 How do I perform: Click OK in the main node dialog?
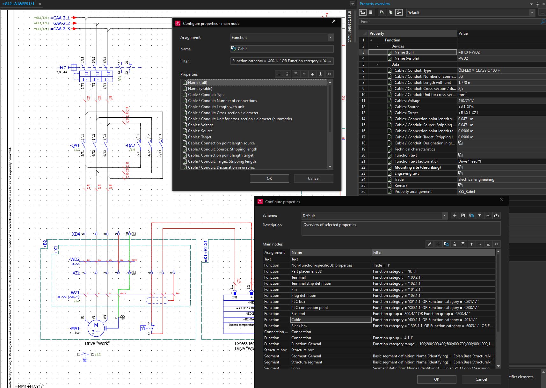point(269,179)
